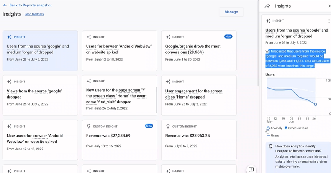Click the scrollbar inside the first_visit card
This screenshot has width=331, height=173.
[156, 100]
